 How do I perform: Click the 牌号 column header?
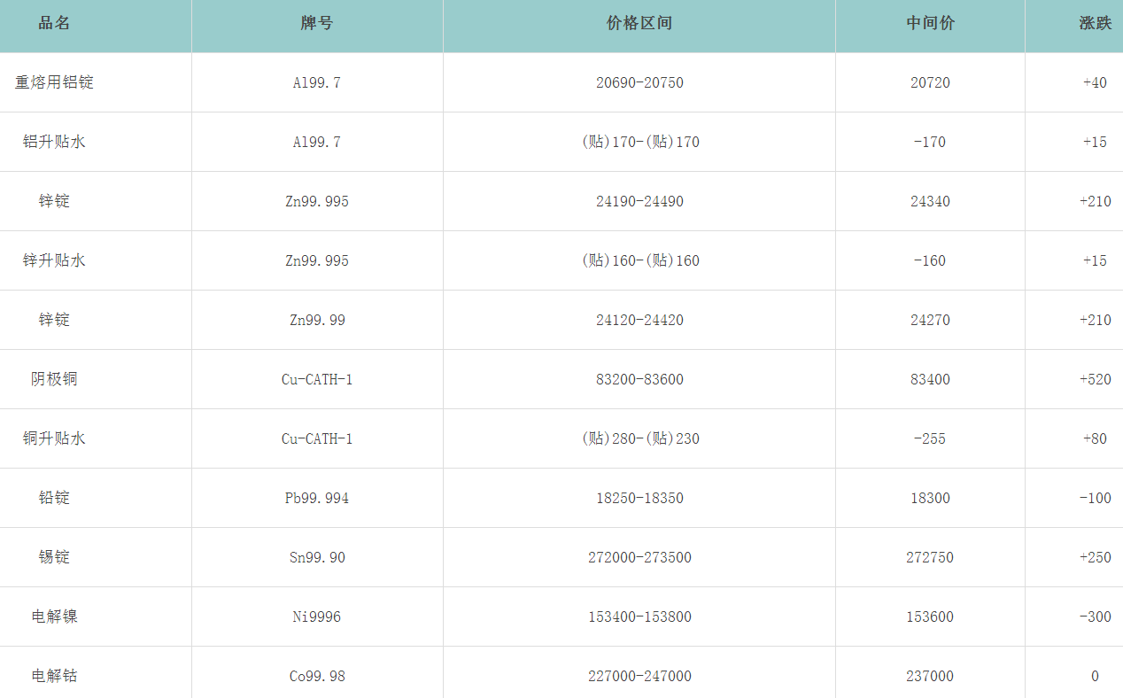317,24
